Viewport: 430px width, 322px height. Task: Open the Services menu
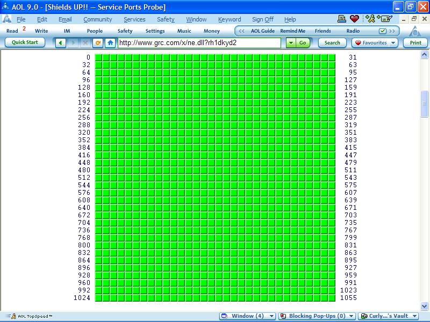134,19
